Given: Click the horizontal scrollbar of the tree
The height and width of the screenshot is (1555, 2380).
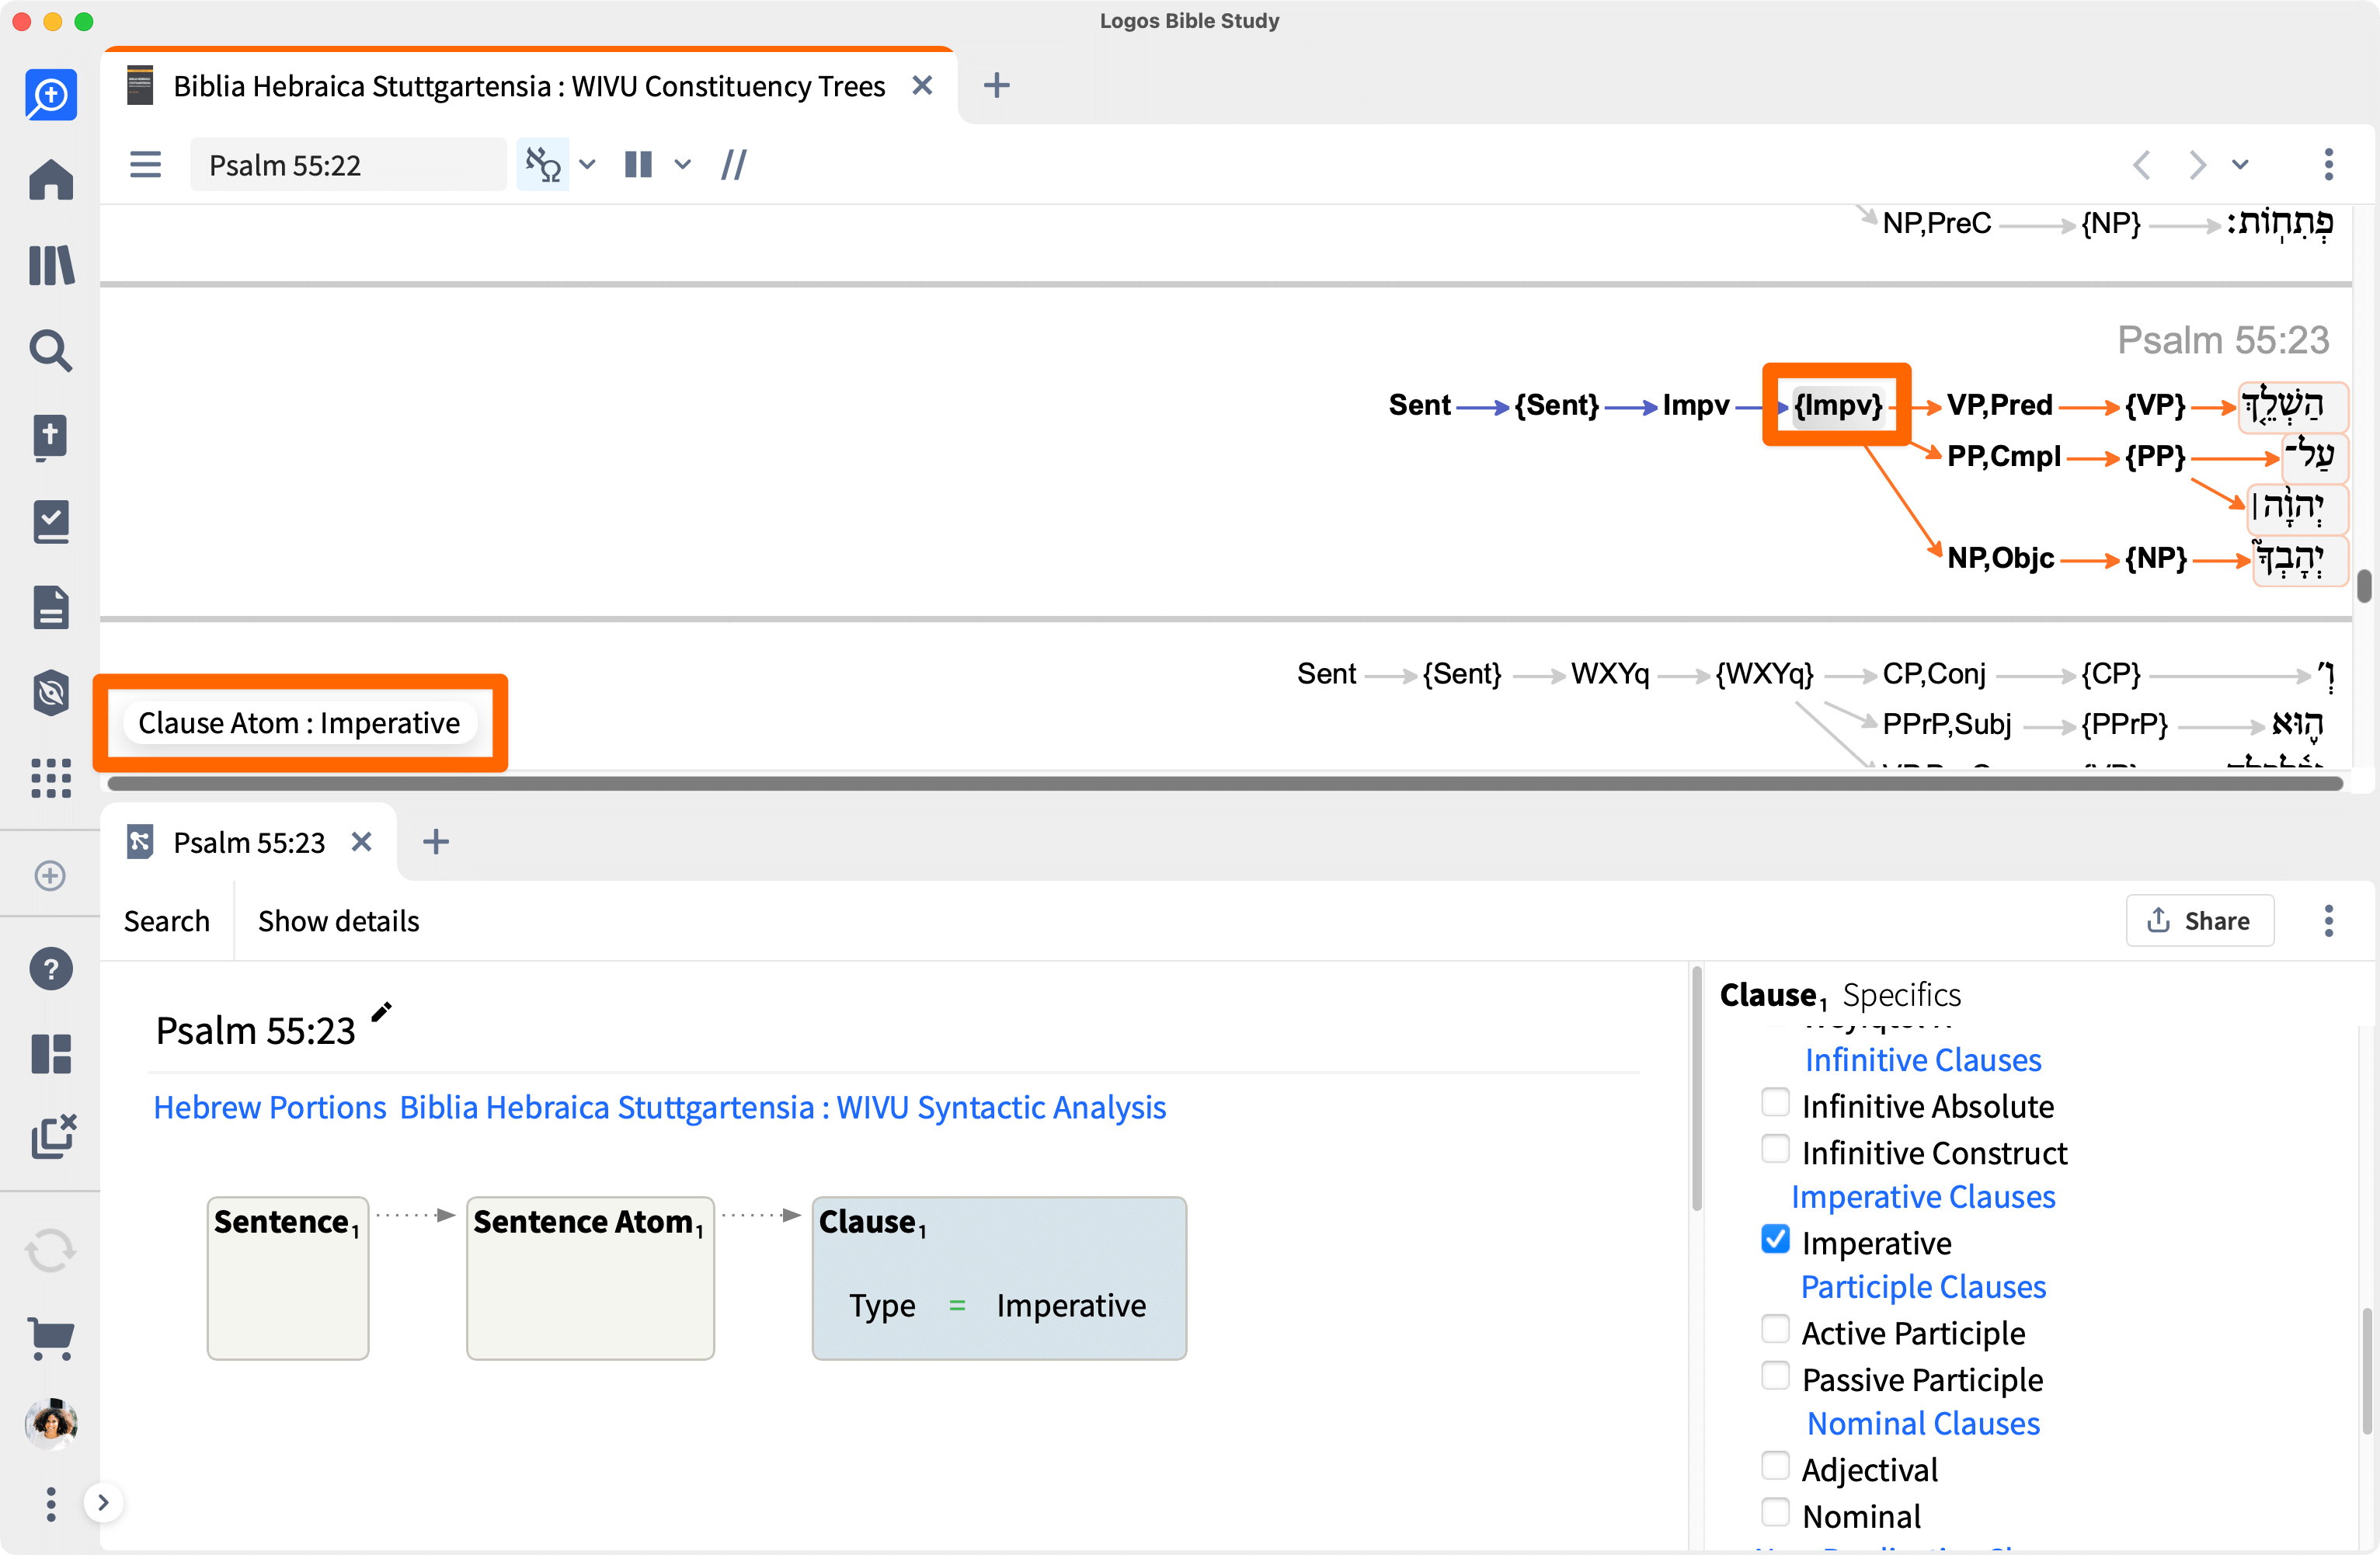Looking at the screenshot, I should point(1225,784).
